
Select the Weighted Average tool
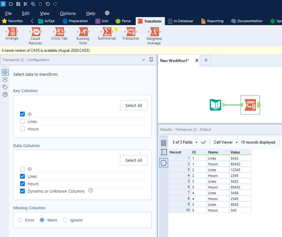[154, 36]
